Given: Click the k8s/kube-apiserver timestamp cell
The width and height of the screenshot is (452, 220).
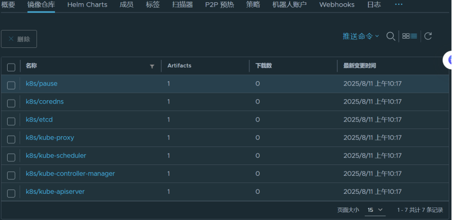Looking at the screenshot, I should [x=372, y=192].
